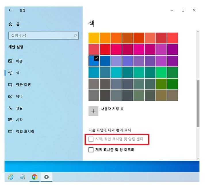Focus the 설정 검색 box
The width and height of the screenshot is (207, 185).
click(44, 35)
